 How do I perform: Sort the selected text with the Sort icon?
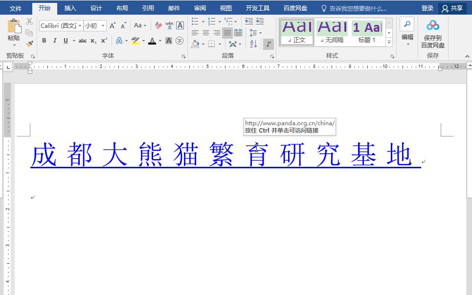tap(253, 44)
